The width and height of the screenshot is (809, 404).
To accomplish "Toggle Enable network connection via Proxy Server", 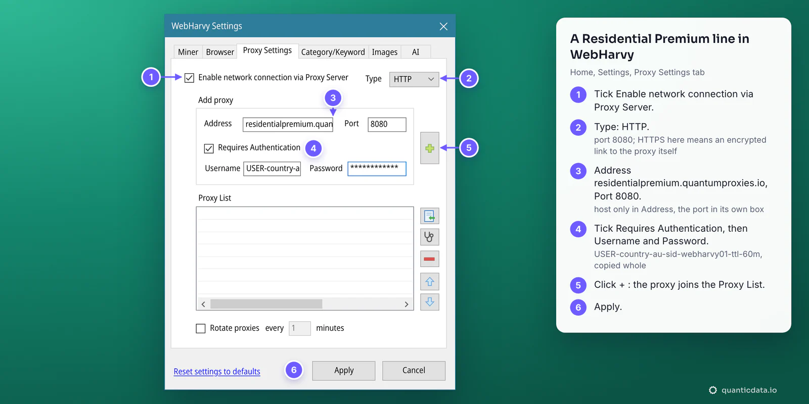I will [x=189, y=78].
